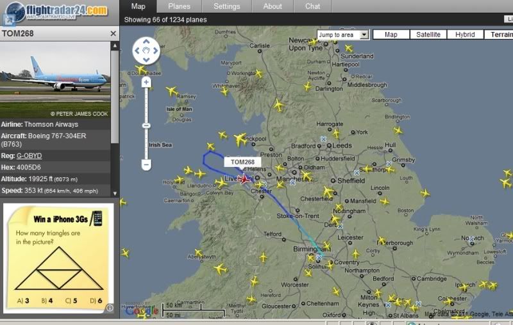Select plane icon near Lincoln
Screen dimensions: 513x325
[x=384, y=201]
